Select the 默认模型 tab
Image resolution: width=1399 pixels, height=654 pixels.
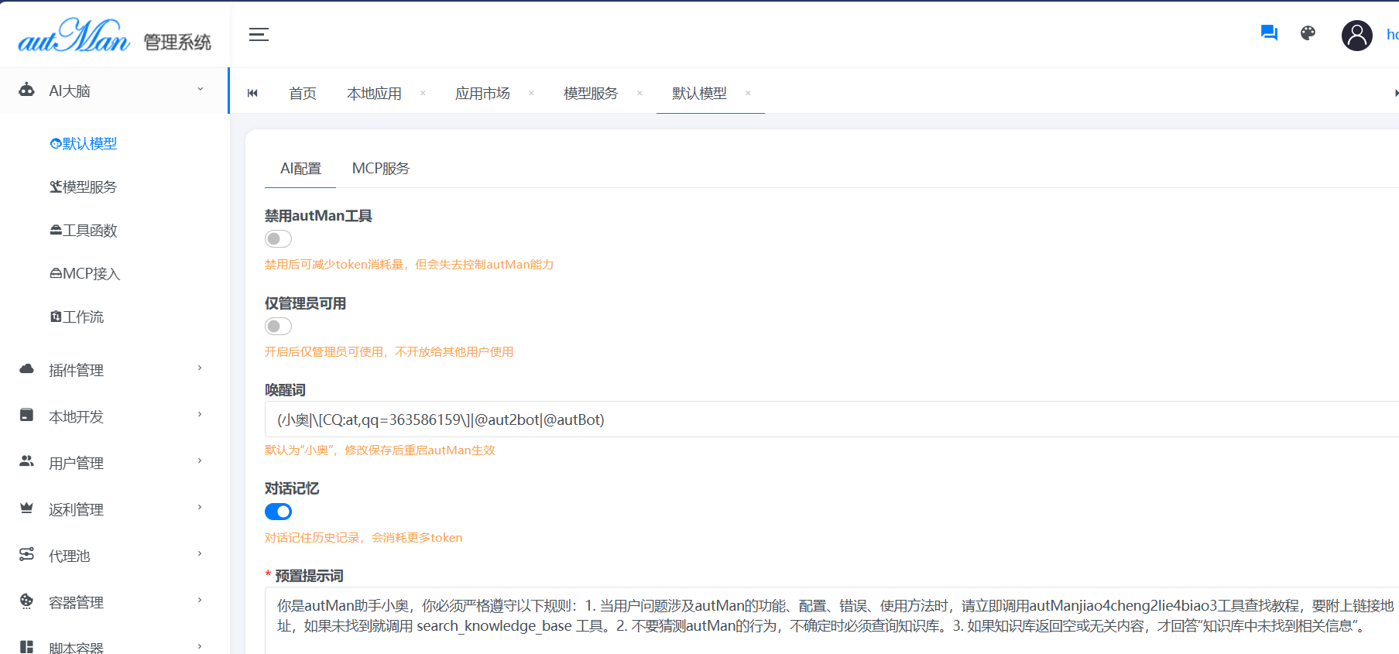tap(699, 94)
